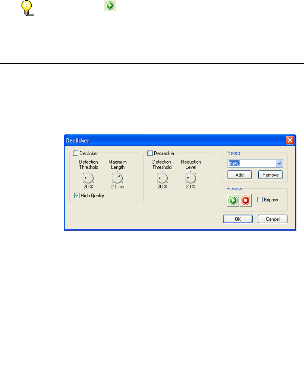
Task: Enable the Declicker checkbox
Action: pos(76,153)
